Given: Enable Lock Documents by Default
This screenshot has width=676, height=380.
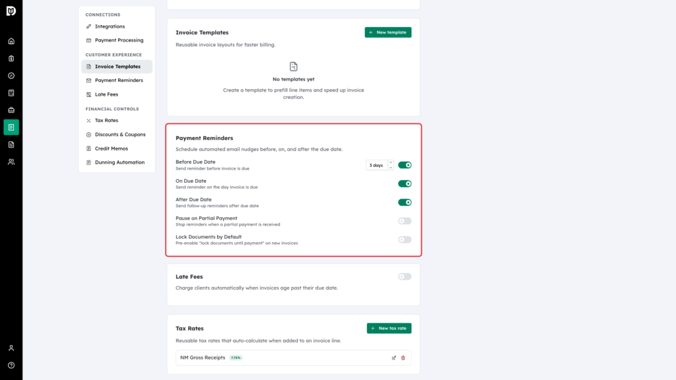Looking at the screenshot, I should pos(405,239).
